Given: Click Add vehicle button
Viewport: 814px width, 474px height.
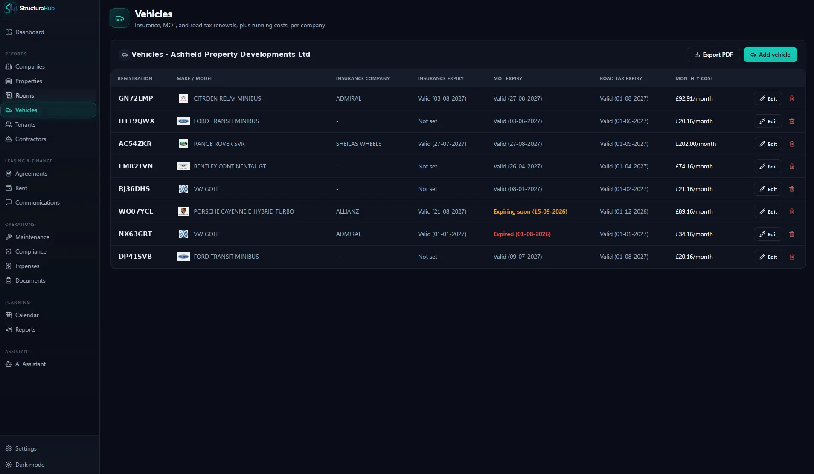Looking at the screenshot, I should [x=770, y=55].
